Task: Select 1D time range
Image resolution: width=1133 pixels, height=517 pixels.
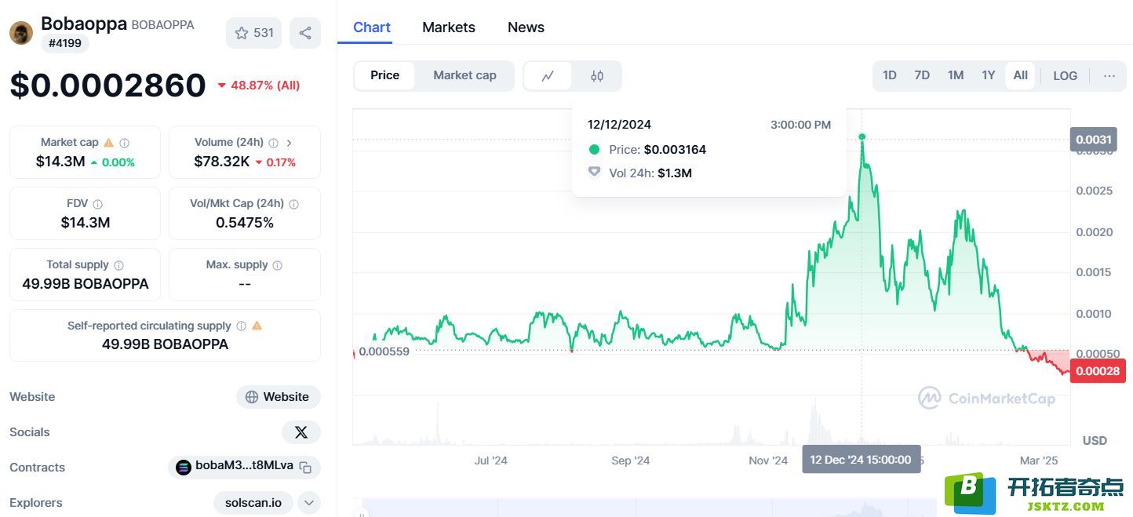Action: click(889, 75)
